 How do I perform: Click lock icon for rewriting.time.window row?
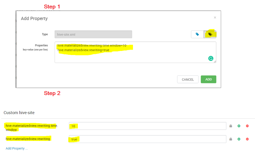pos(230,126)
